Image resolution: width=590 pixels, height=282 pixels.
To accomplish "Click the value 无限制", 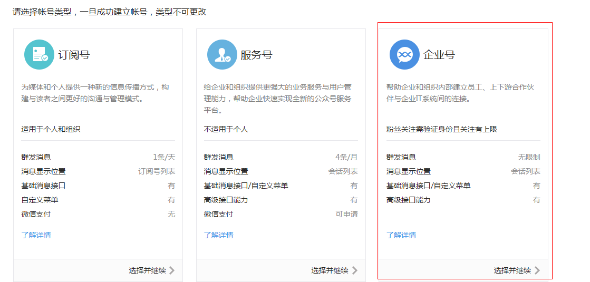I will pos(529,157).
